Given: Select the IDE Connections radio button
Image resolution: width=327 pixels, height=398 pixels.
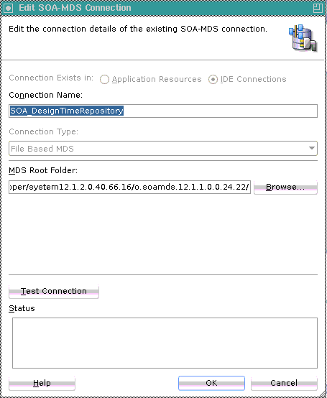Looking at the screenshot, I should [x=213, y=80].
